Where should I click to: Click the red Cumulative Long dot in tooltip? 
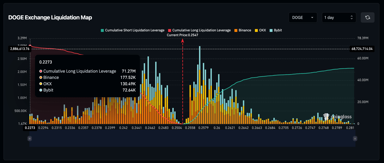point(40,71)
